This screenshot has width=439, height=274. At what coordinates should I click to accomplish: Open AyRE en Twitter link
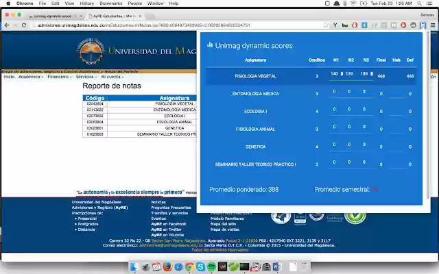coord(166,229)
